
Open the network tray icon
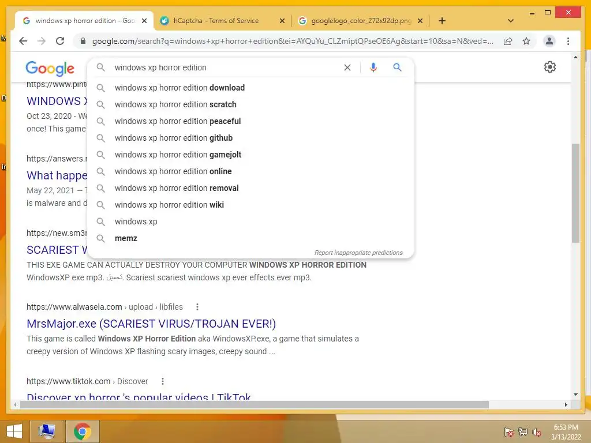point(523,432)
